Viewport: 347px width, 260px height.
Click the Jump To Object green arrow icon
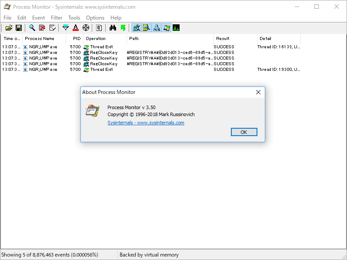(123, 28)
